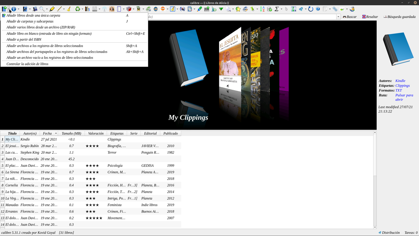Click the Add books toolbar icon
This screenshot has height=236, width=419.
pos(4,9)
